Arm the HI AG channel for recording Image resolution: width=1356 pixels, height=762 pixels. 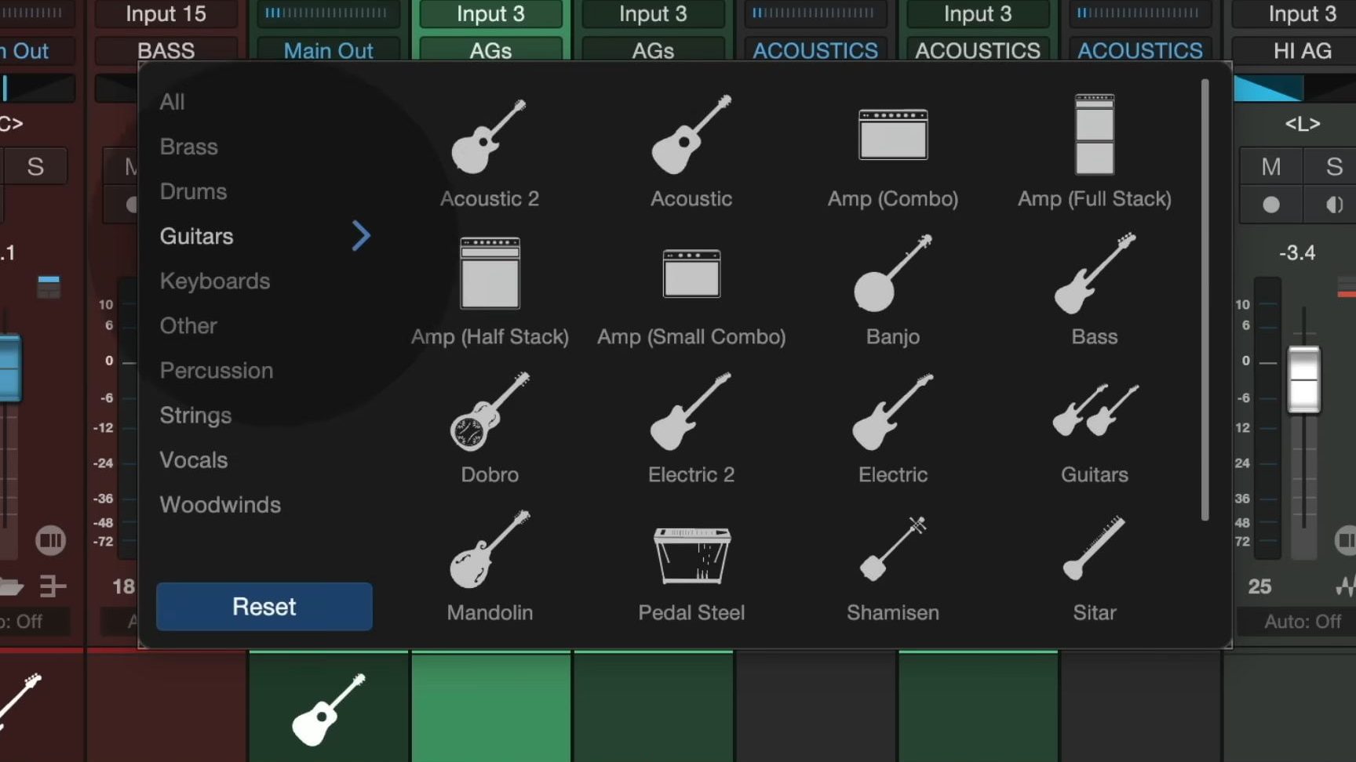pyautogui.click(x=1270, y=205)
